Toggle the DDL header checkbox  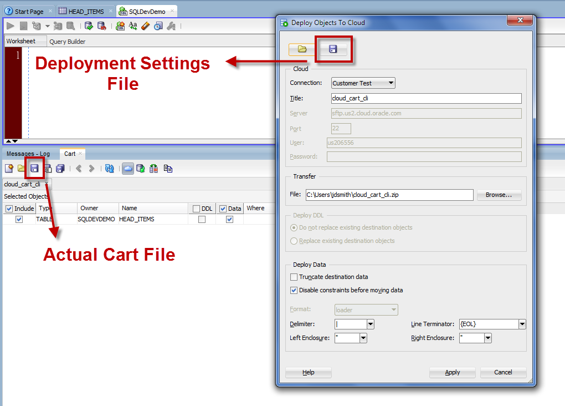coord(197,209)
